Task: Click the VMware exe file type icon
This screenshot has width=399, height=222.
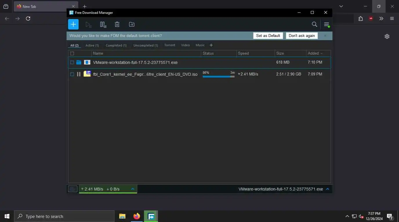Action: pos(87,62)
